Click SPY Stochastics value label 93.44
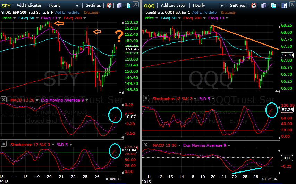296x184 pixels. point(131,150)
